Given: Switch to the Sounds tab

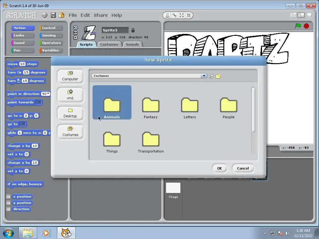Looking at the screenshot, I should pyautogui.click(x=132, y=45).
